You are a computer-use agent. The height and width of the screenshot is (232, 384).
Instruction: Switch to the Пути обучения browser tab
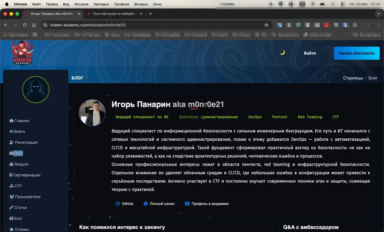pyautogui.click(x=114, y=14)
